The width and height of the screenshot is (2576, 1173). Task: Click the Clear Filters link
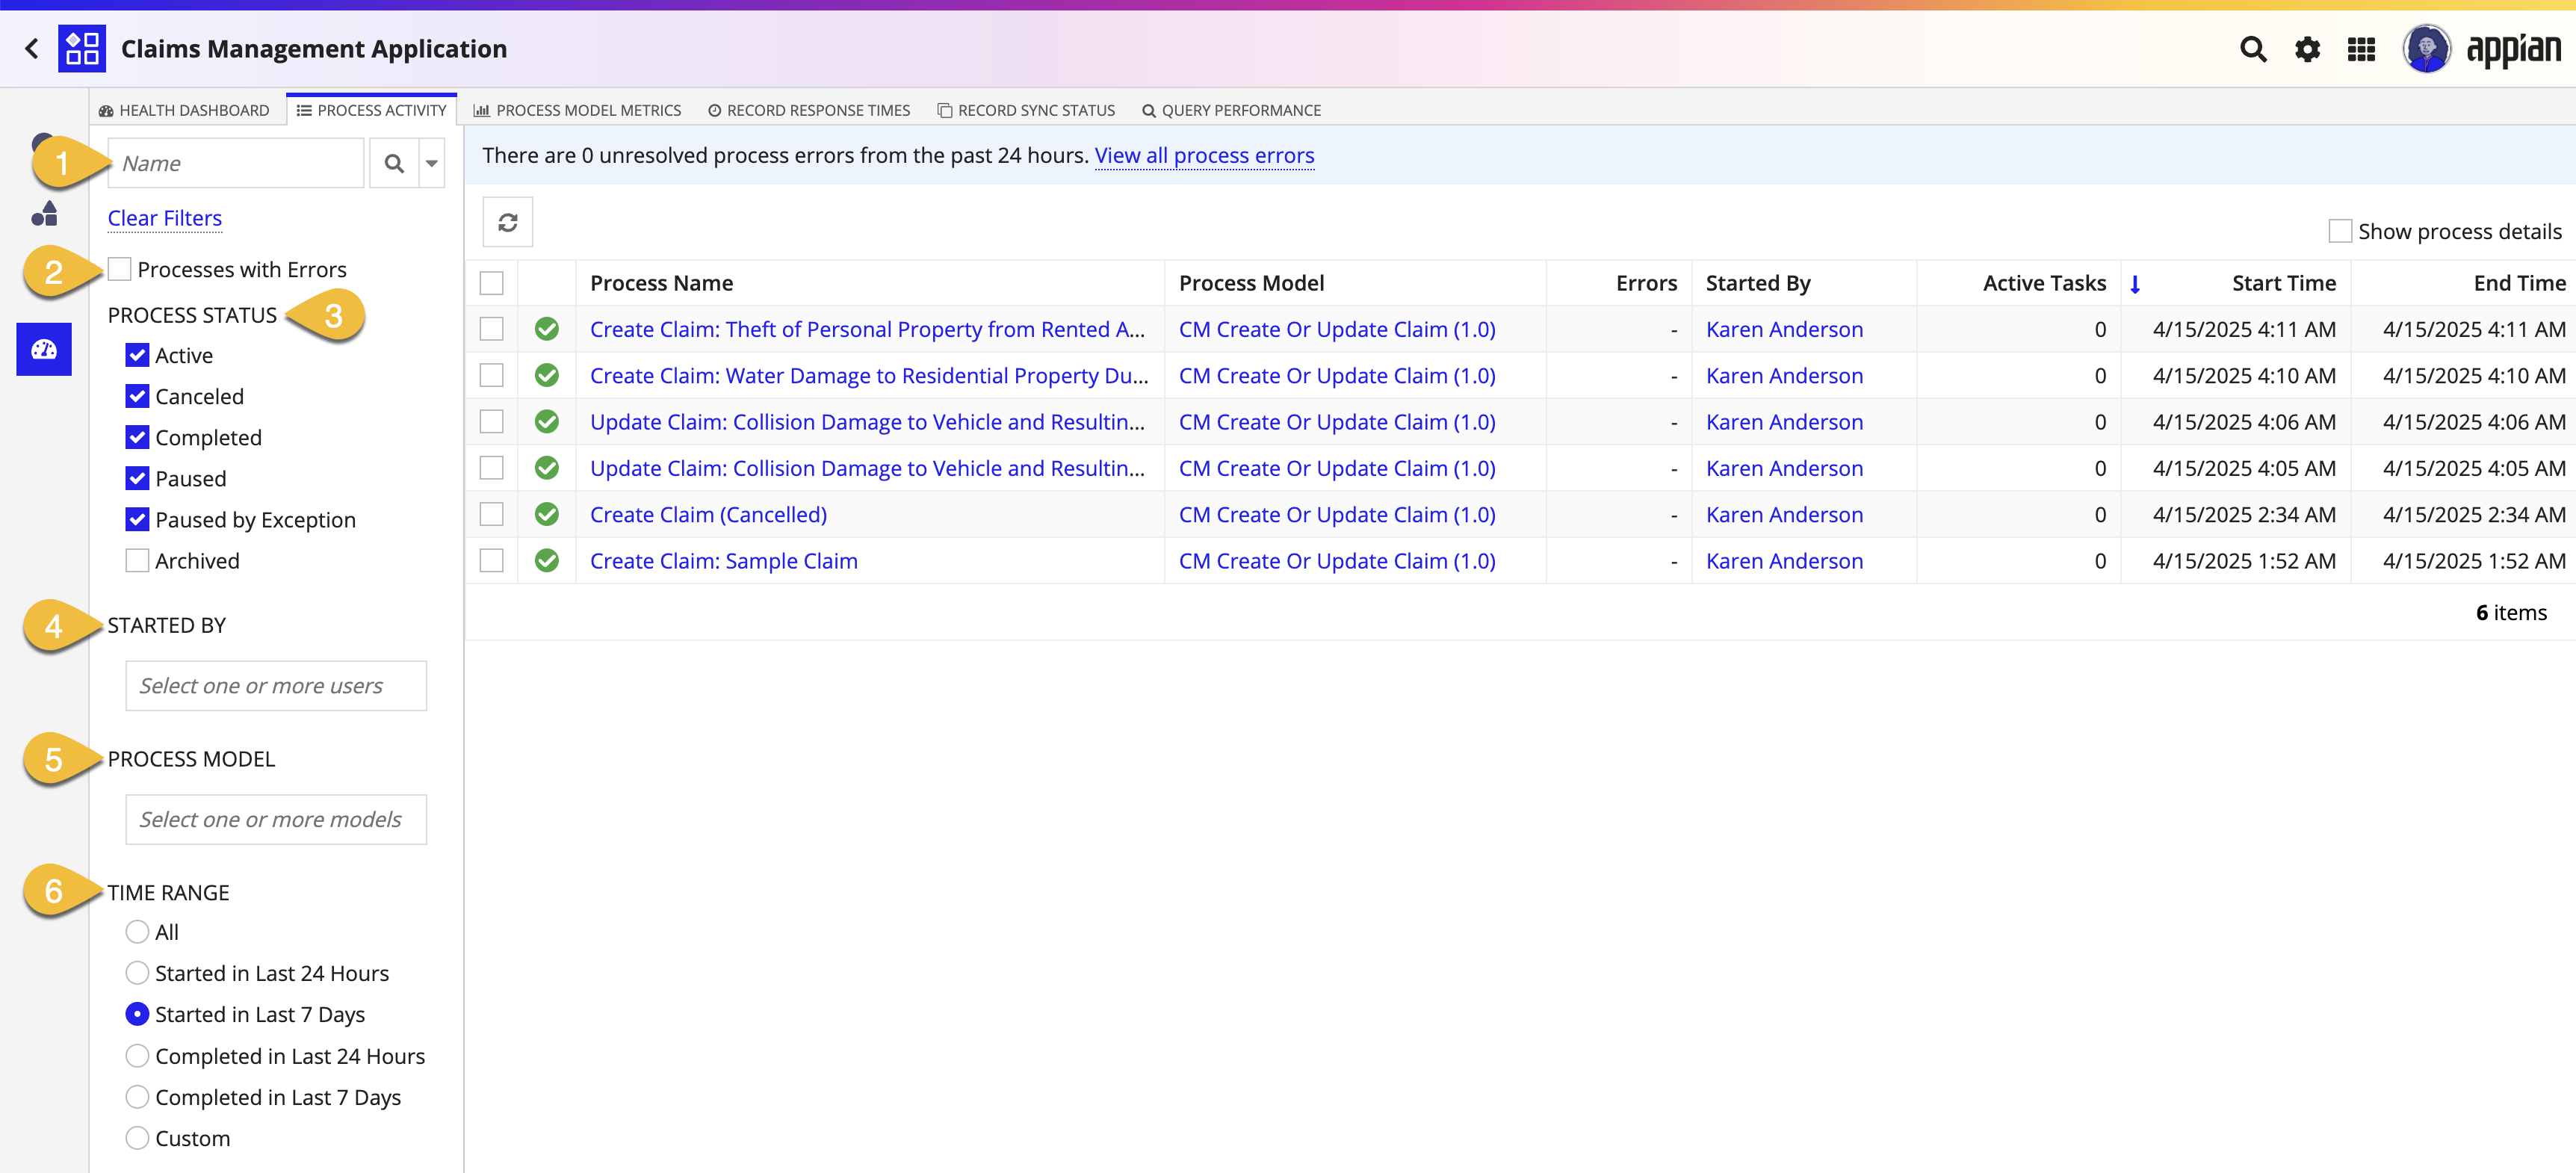point(165,218)
